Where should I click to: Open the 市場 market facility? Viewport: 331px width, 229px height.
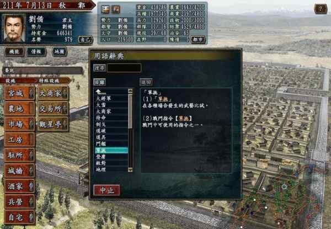click(x=19, y=124)
